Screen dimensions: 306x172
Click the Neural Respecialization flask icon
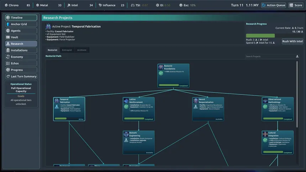(x=196, y=107)
